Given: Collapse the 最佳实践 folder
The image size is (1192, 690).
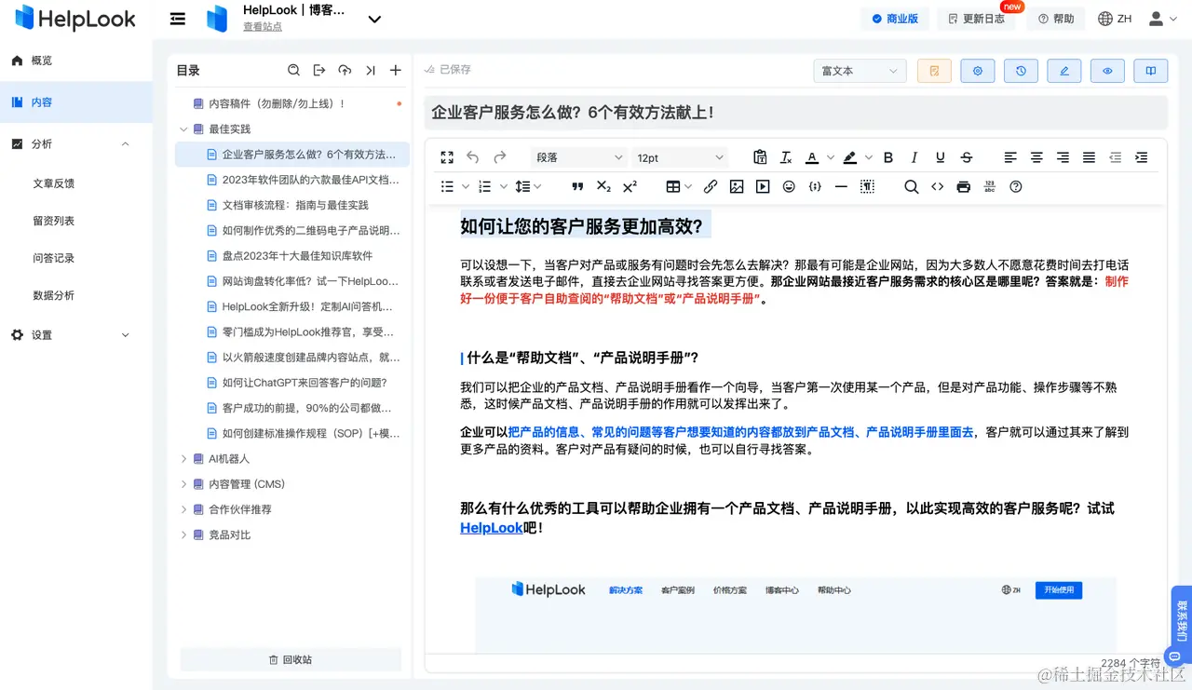Looking at the screenshot, I should 183,129.
